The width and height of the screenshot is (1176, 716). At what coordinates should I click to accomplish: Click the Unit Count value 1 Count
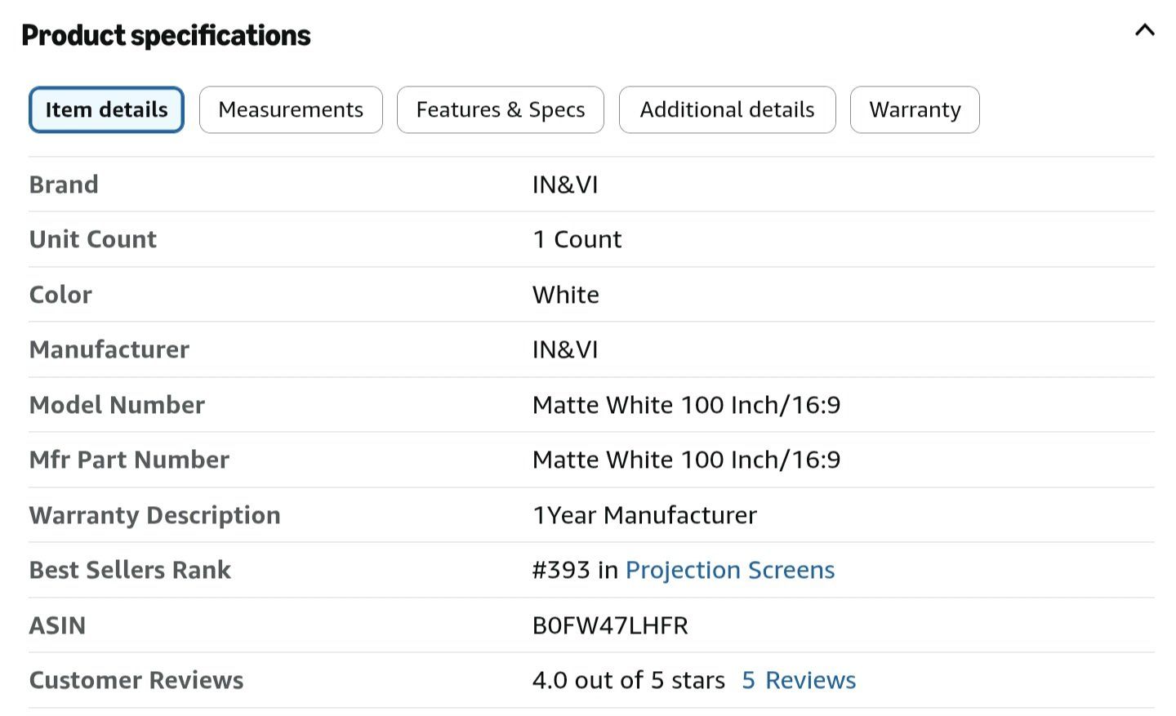click(577, 239)
